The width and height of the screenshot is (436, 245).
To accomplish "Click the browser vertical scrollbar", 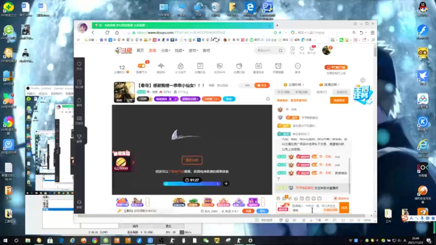I will click(x=375, y=52).
